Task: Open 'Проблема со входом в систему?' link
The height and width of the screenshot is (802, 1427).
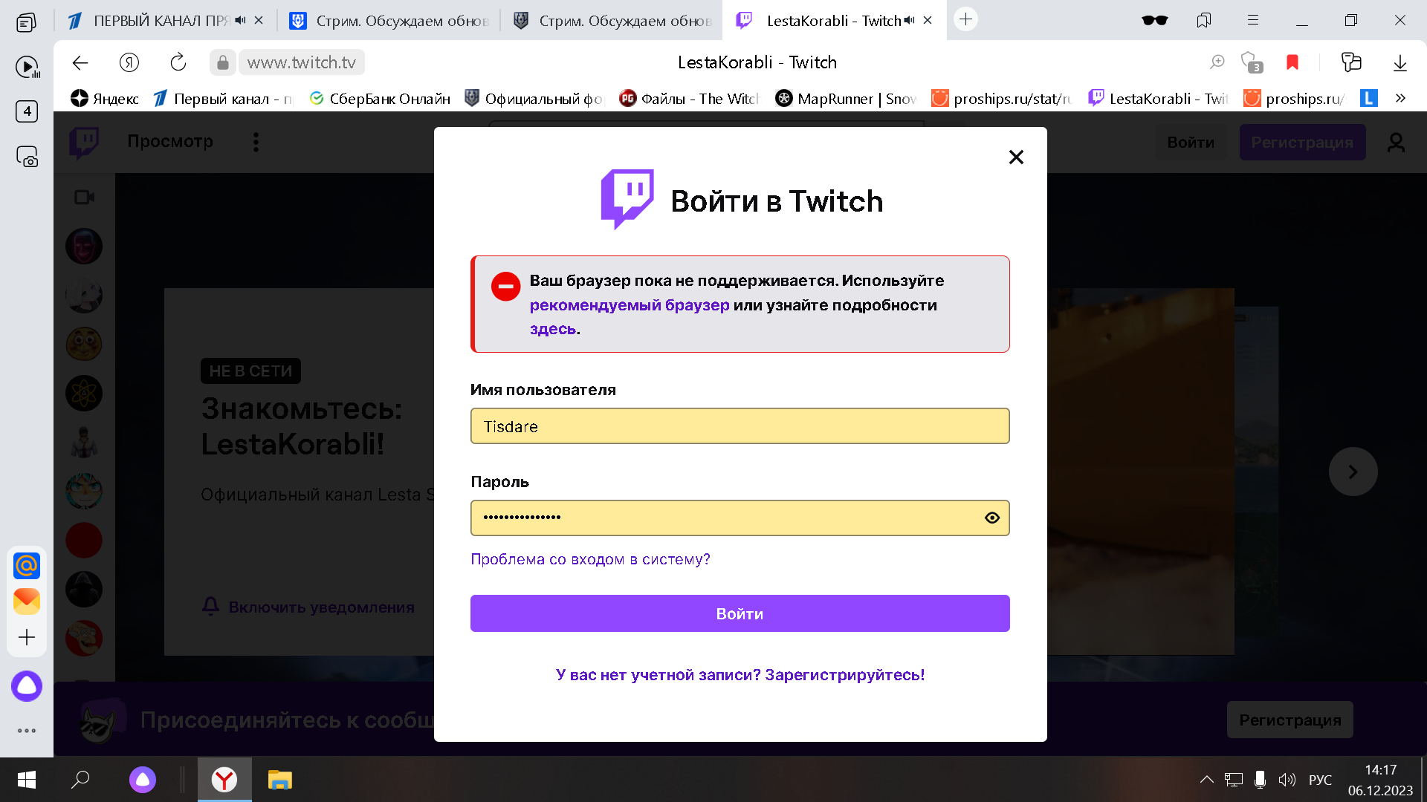Action: point(590,559)
